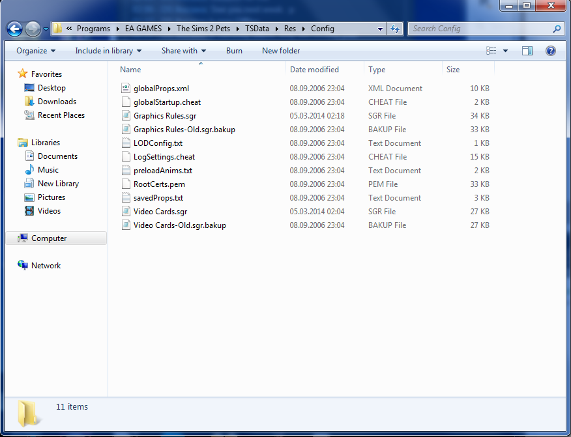Open address bar previous locations dropdown
This screenshot has width=571, height=437.
381,29
